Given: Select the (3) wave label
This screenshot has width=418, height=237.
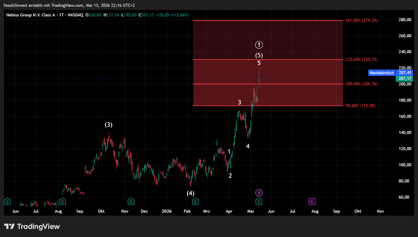Looking at the screenshot, I should coord(109,125).
